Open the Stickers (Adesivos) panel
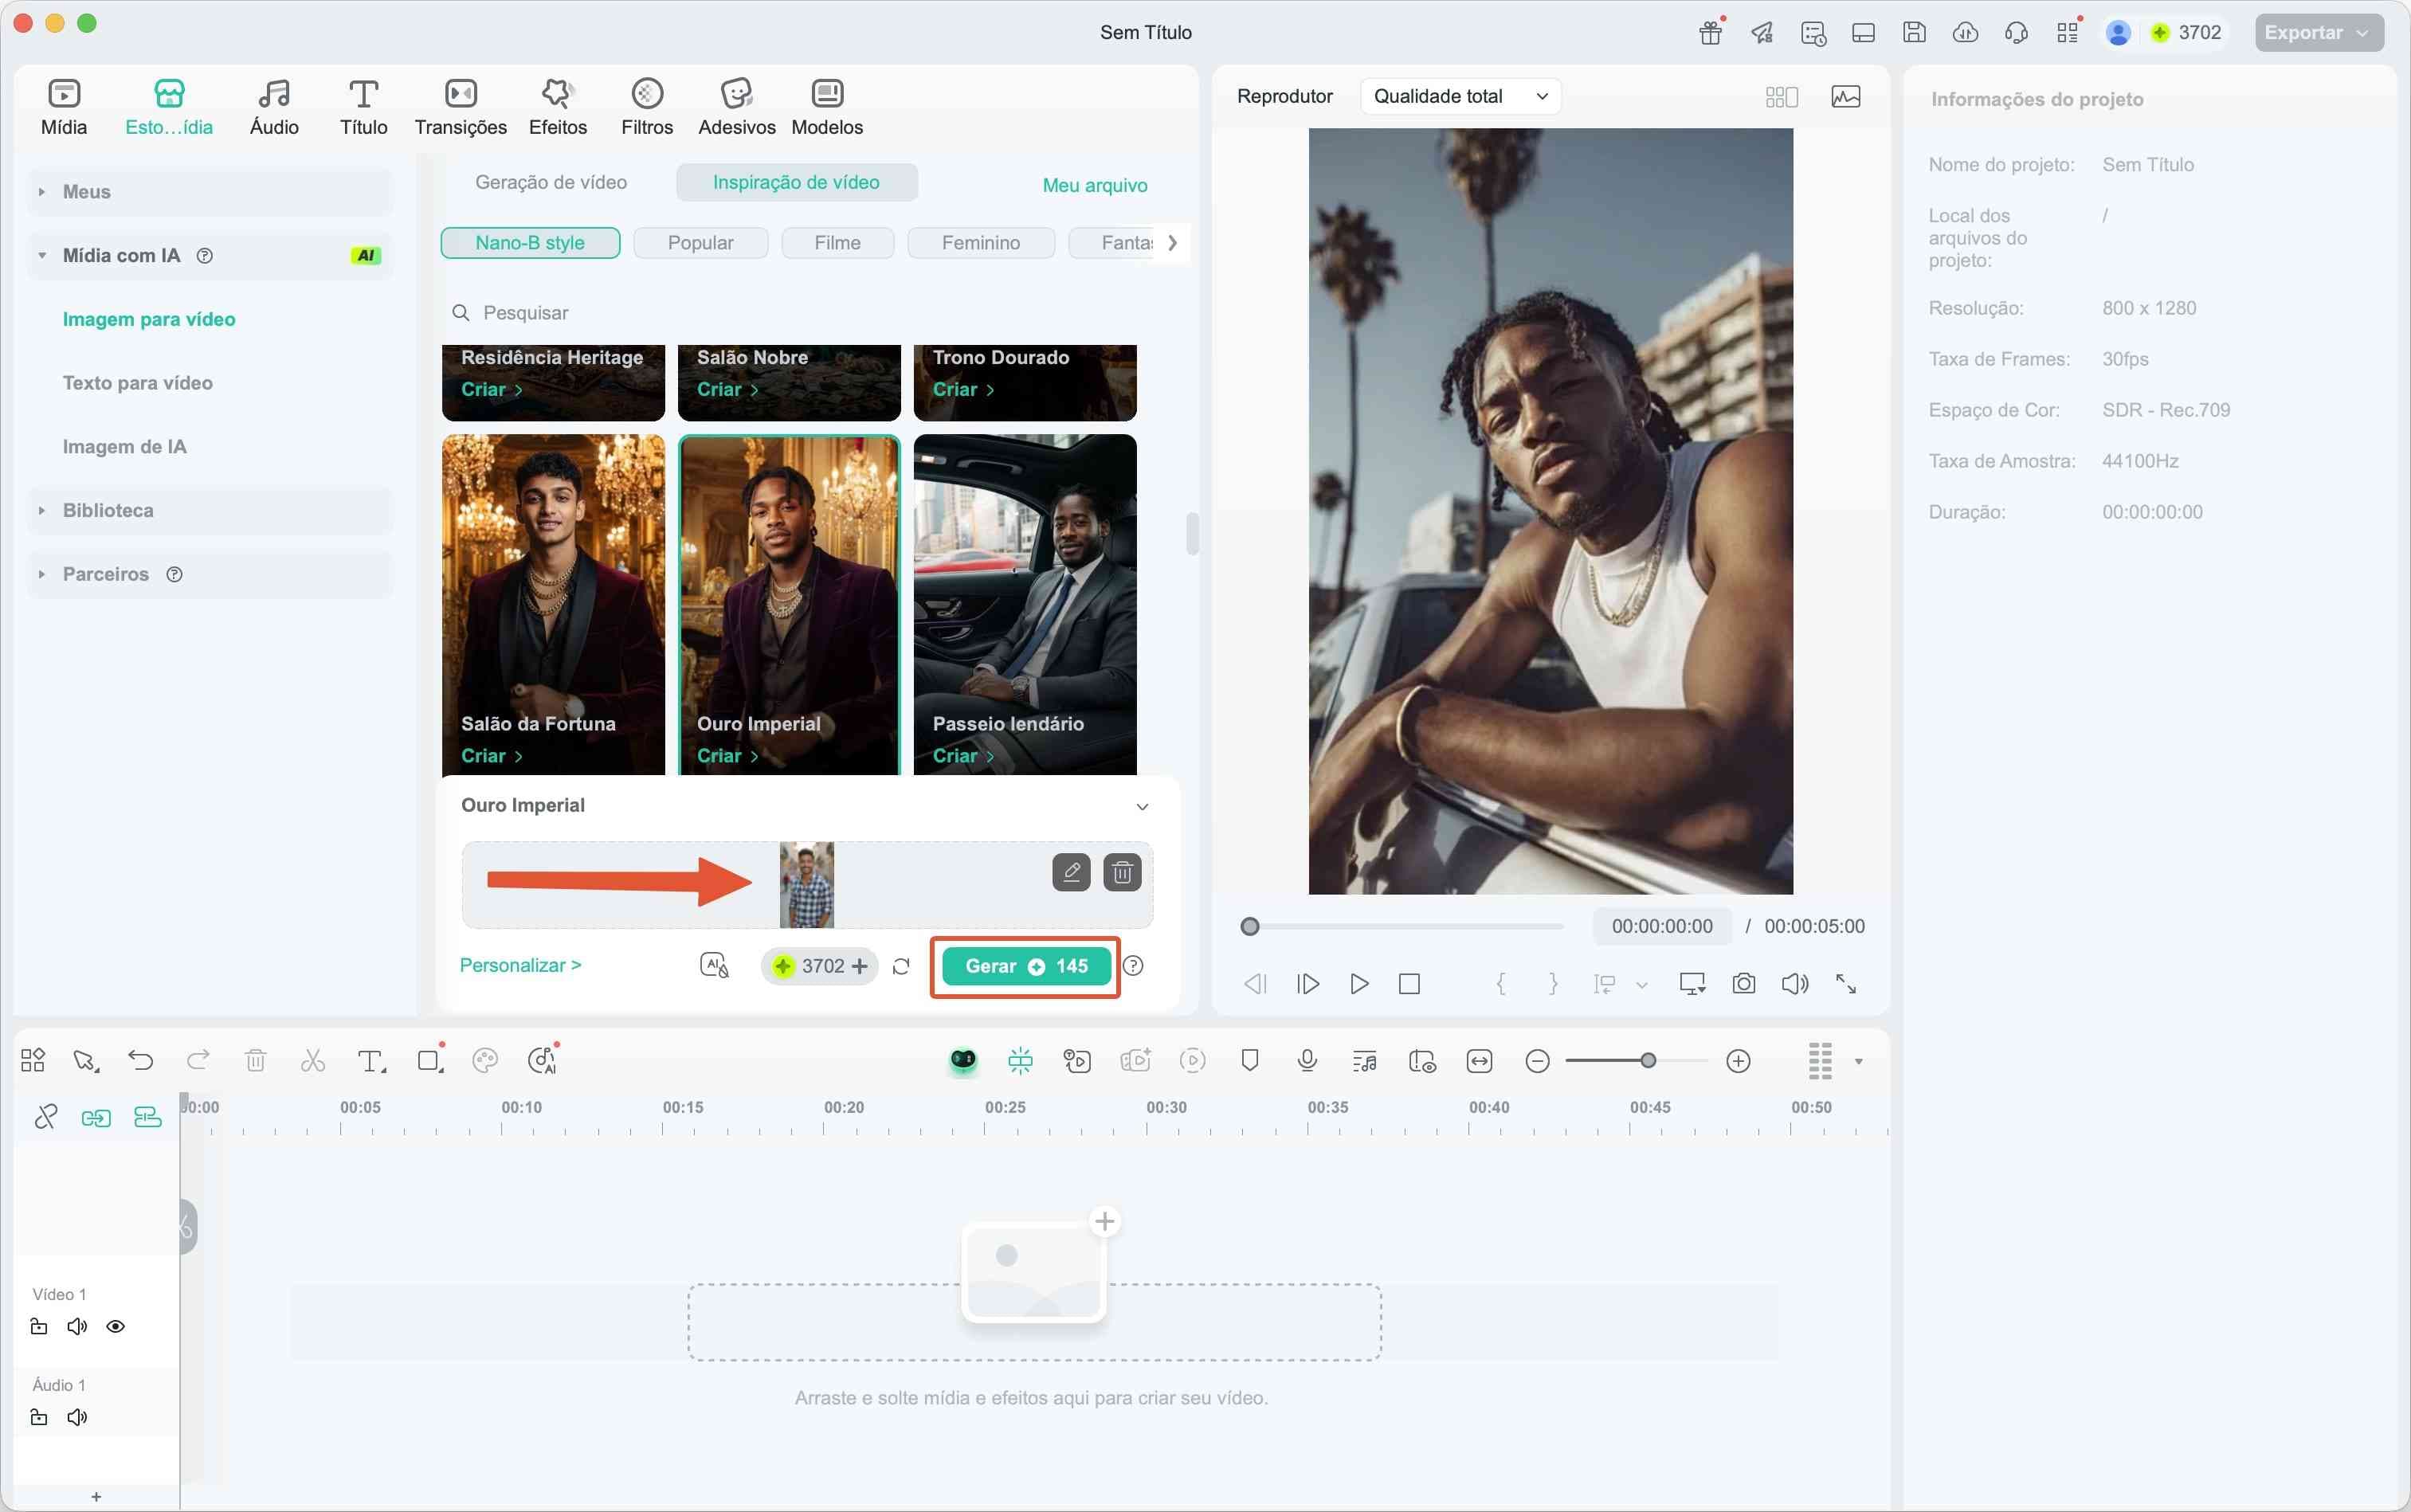The width and height of the screenshot is (2411, 1512). [x=736, y=107]
